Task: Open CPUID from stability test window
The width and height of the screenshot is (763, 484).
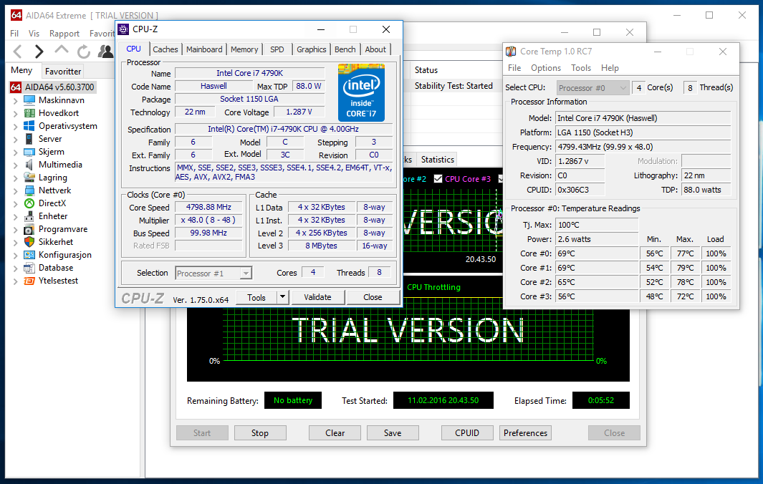Action: tap(467, 433)
